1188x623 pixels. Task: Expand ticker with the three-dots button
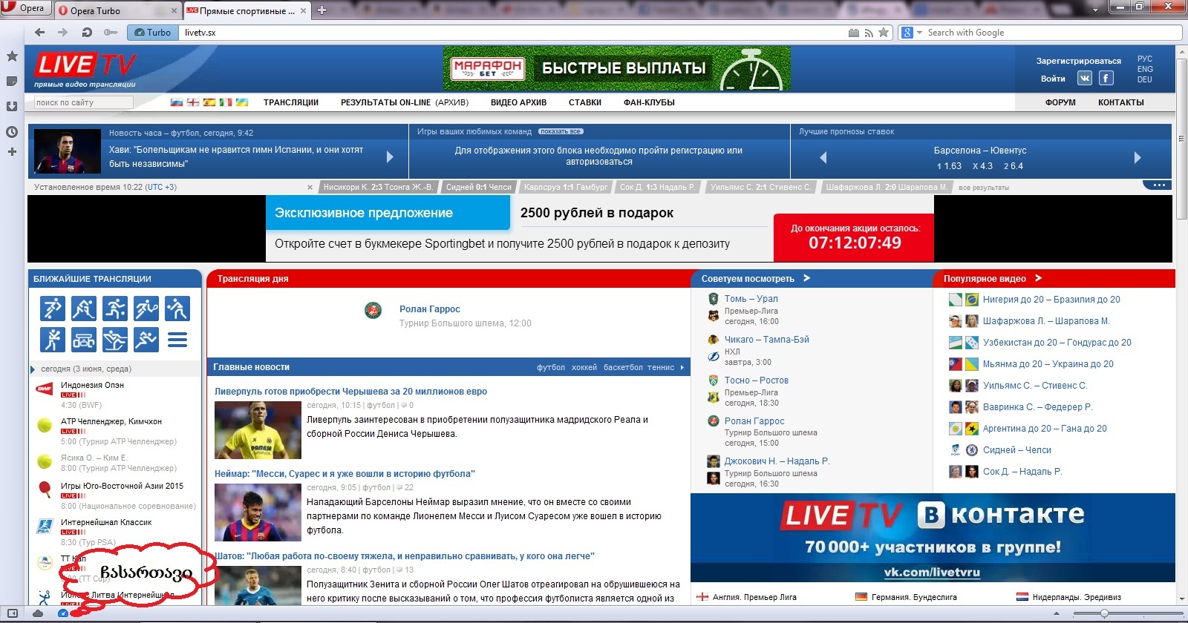click(x=1158, y=185)
